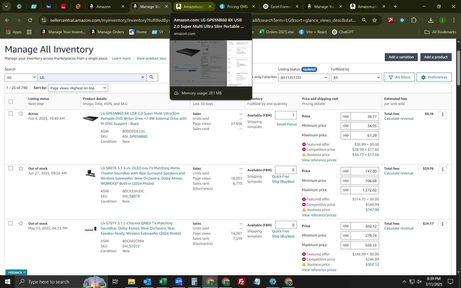Follow the View product tour link
The height and width of the screenshot is (288, 461).
click(x=151, y=59)
